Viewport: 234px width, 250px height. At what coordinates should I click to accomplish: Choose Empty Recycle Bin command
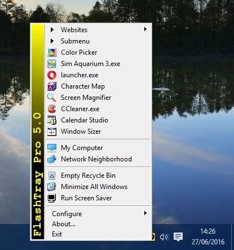(99, 176)
